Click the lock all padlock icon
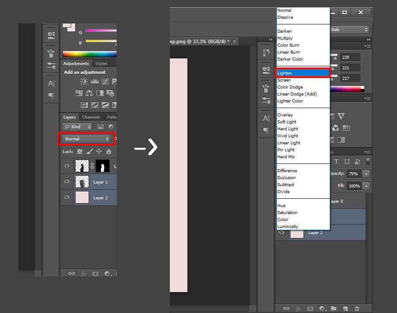Screen dimensions: 397x313 (x=109, y=152)
